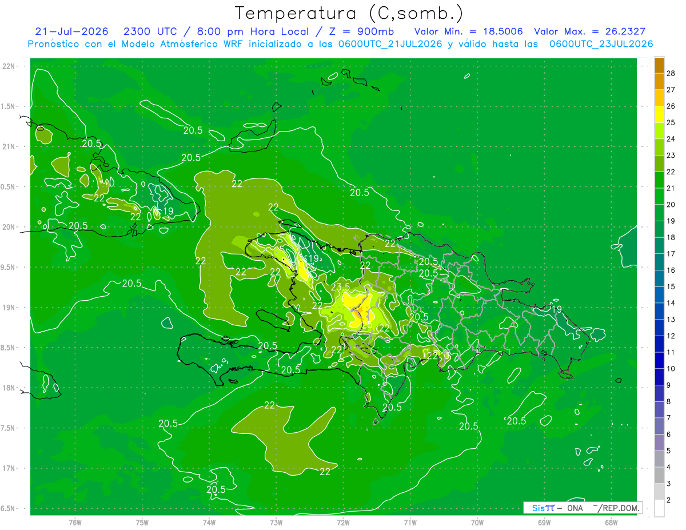The width and height of the screenshot is (686, 530).
Task: Click the "17N" latitude axis label
Action: 8,468
